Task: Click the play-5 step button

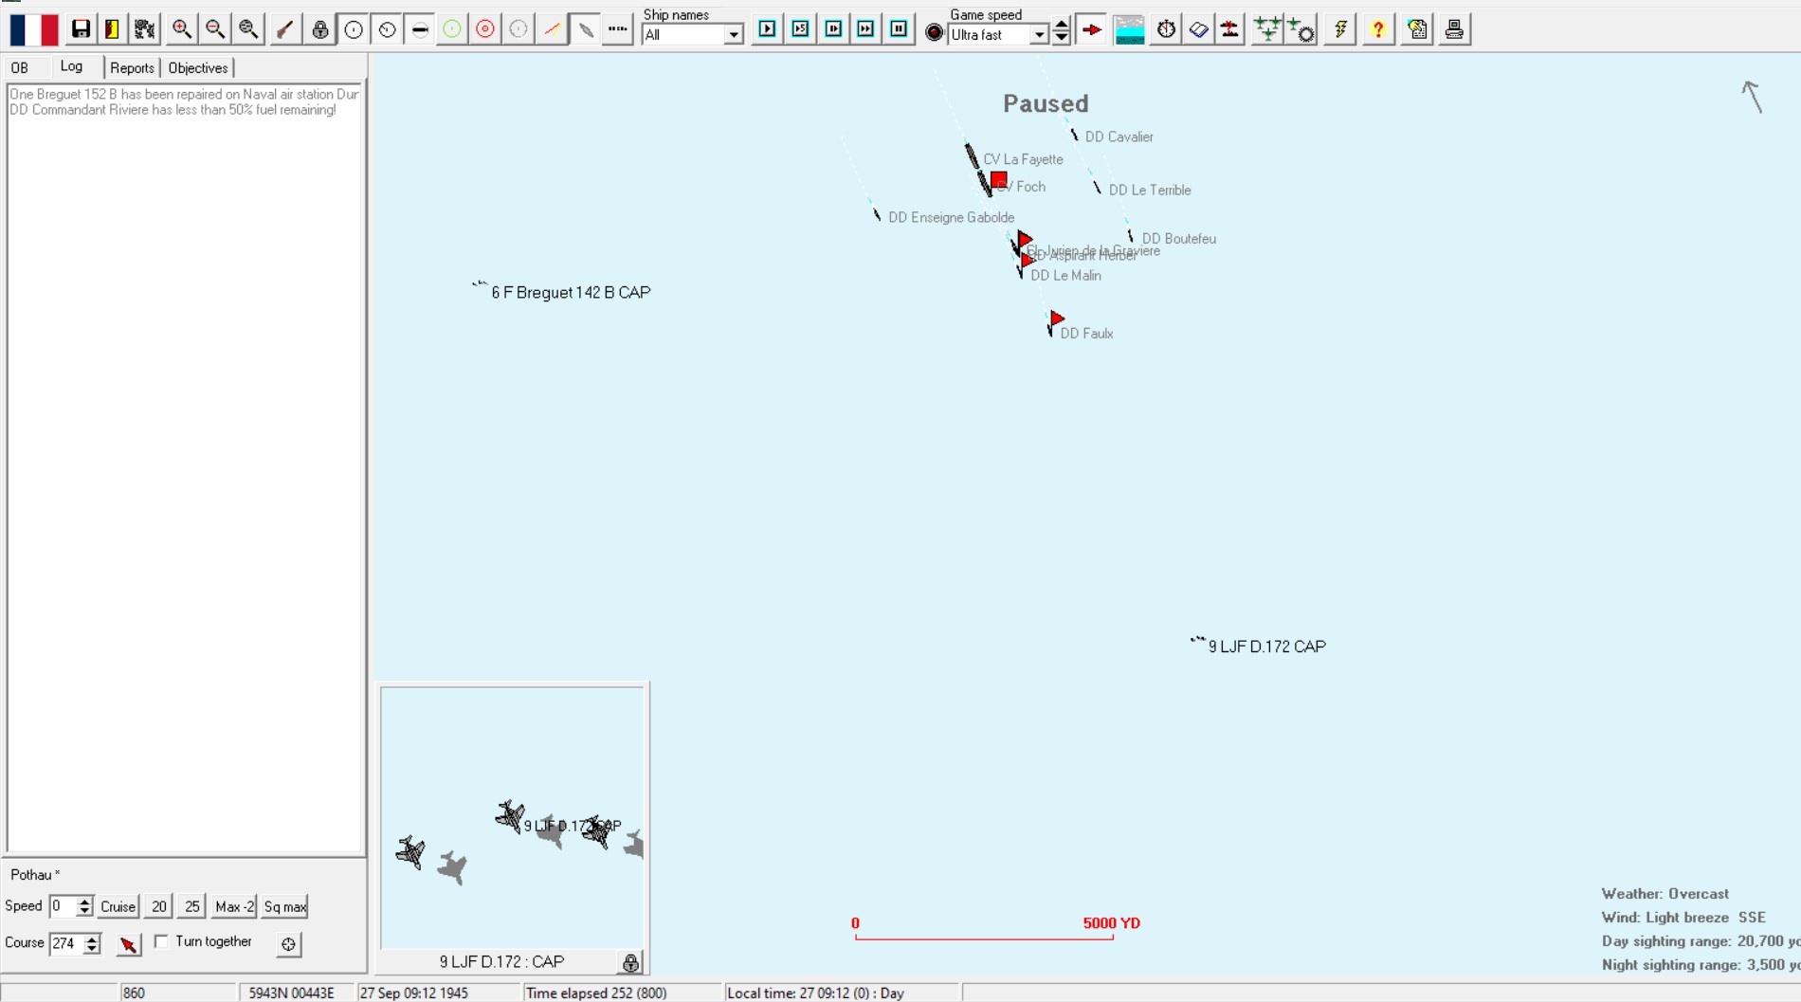Action: coord(800,29)
